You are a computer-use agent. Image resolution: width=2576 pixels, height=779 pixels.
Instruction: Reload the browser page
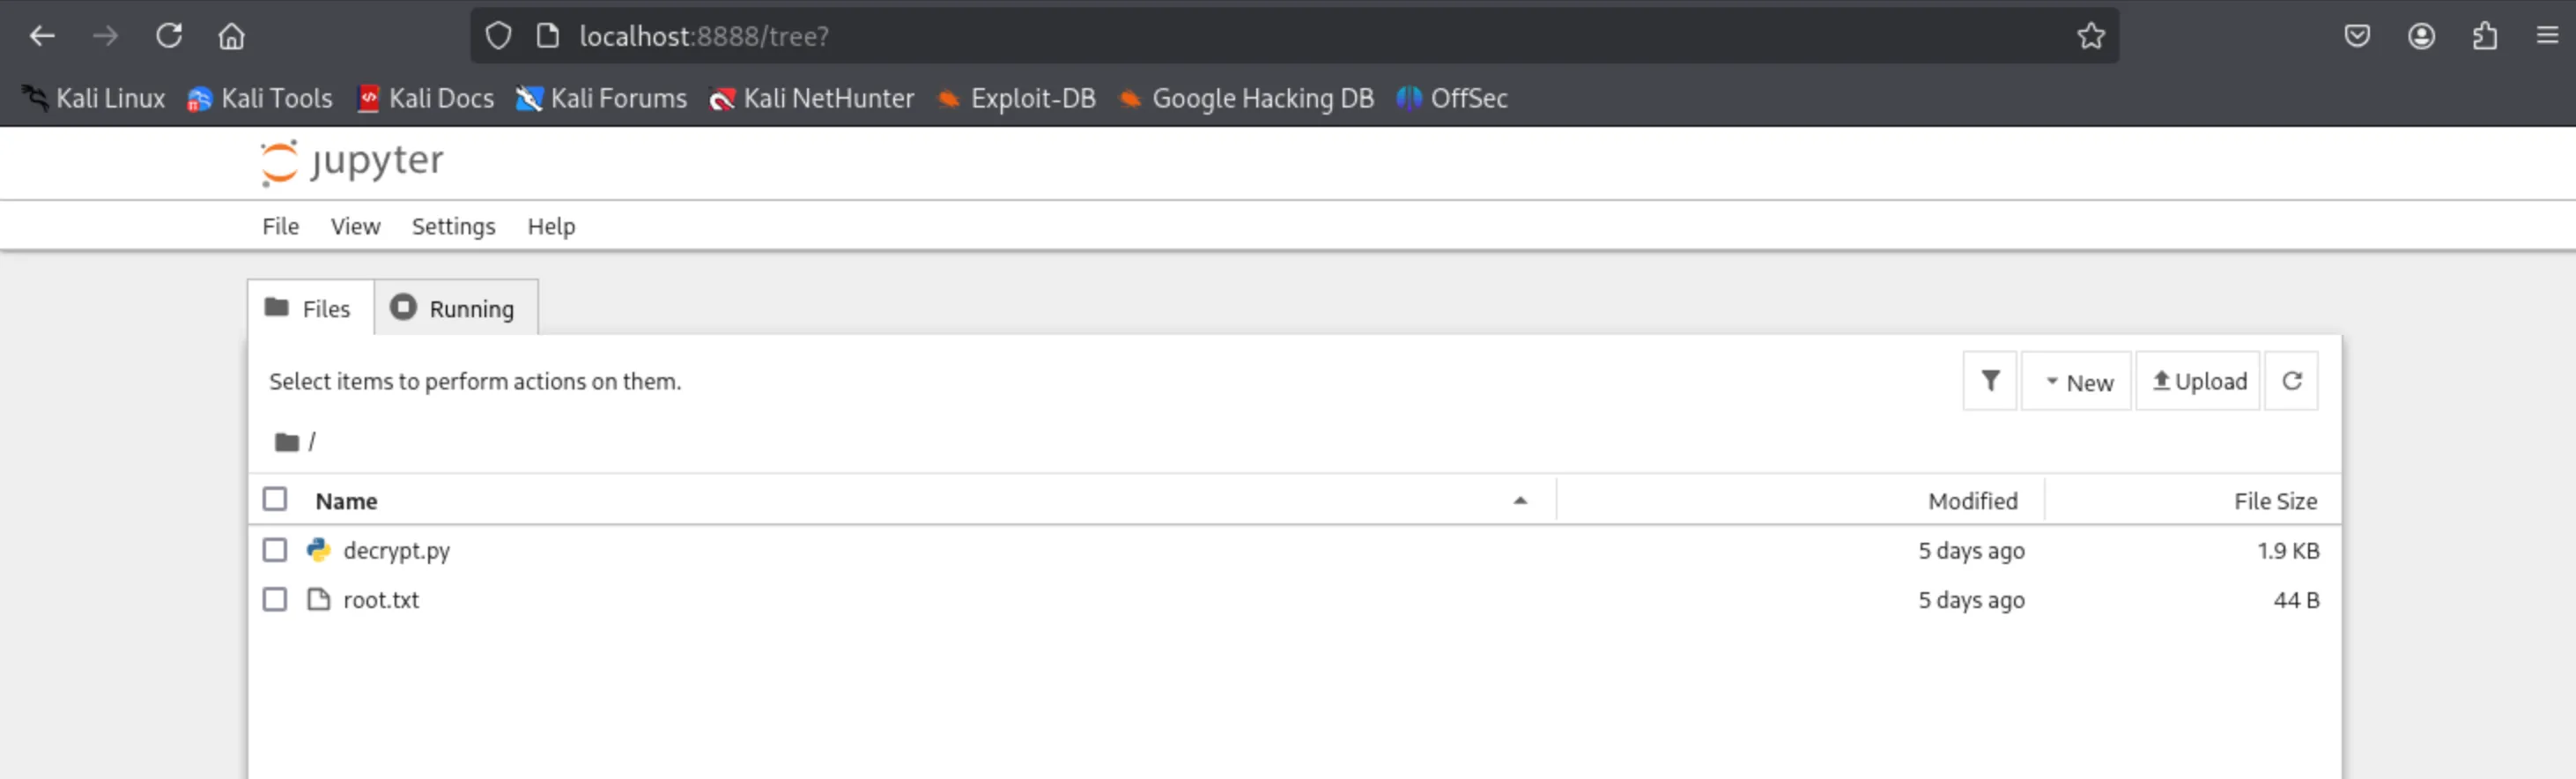pyautogui.click(x=169, y=37)
